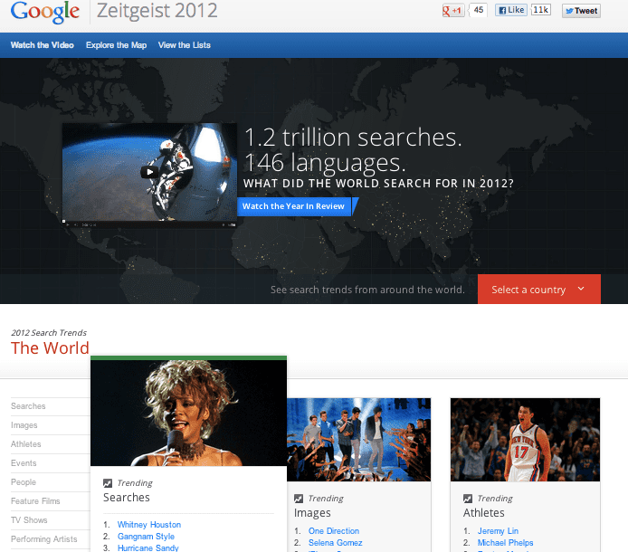Open Explore the Map menu item
Screen dimensions: 628x552
[x=116, y=45]
